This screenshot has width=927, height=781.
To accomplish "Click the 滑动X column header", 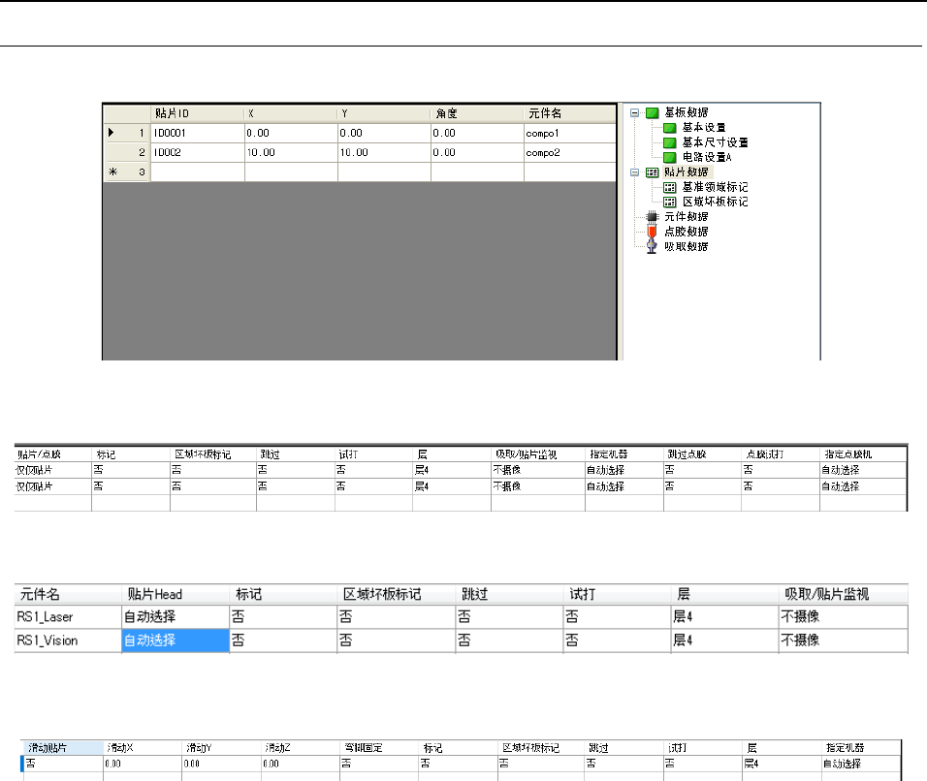I will (x=143, y=748).
